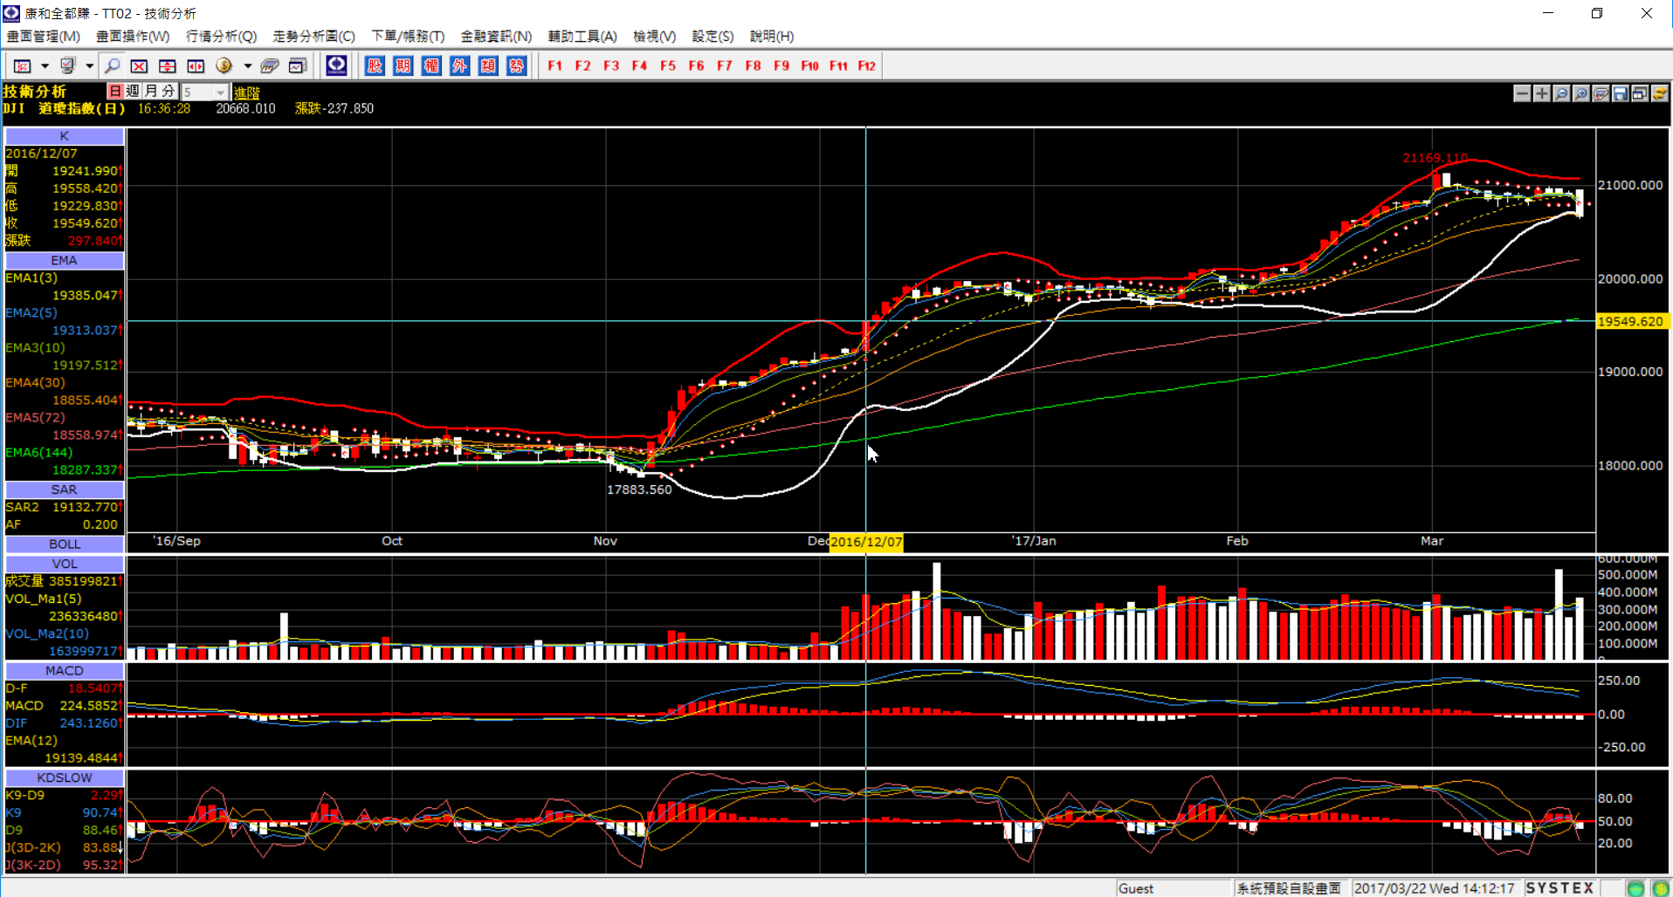The width and height of the screenshot is (1673, 897).
Task: Switch to daily (日) period
Action: (x=115, y=92)
